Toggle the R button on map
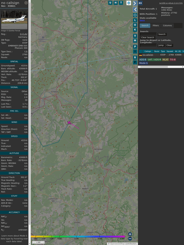The width and height of the screenshot is (184, 245). click(x=135, y=57)
